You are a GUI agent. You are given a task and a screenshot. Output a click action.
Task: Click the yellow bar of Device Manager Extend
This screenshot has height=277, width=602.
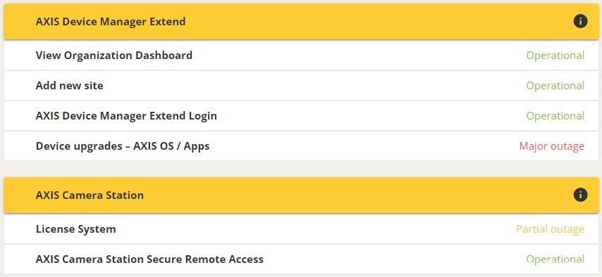pos(301,22)
